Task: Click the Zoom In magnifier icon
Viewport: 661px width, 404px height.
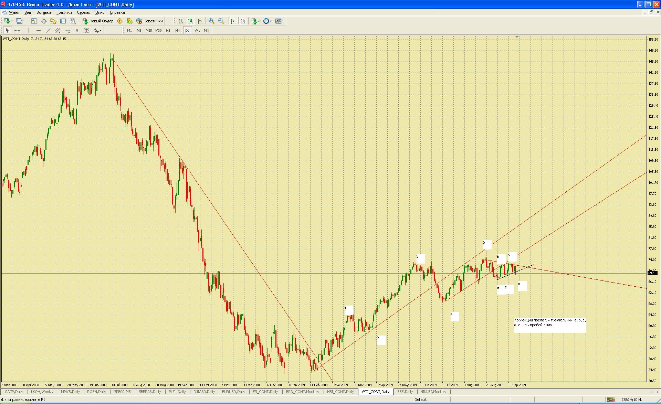Action: [211, 21]
